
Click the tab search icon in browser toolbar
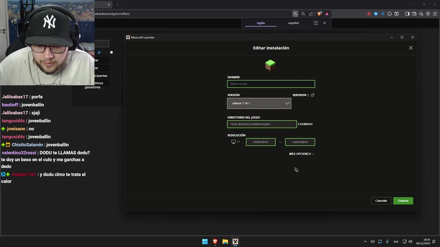(396, 14)
